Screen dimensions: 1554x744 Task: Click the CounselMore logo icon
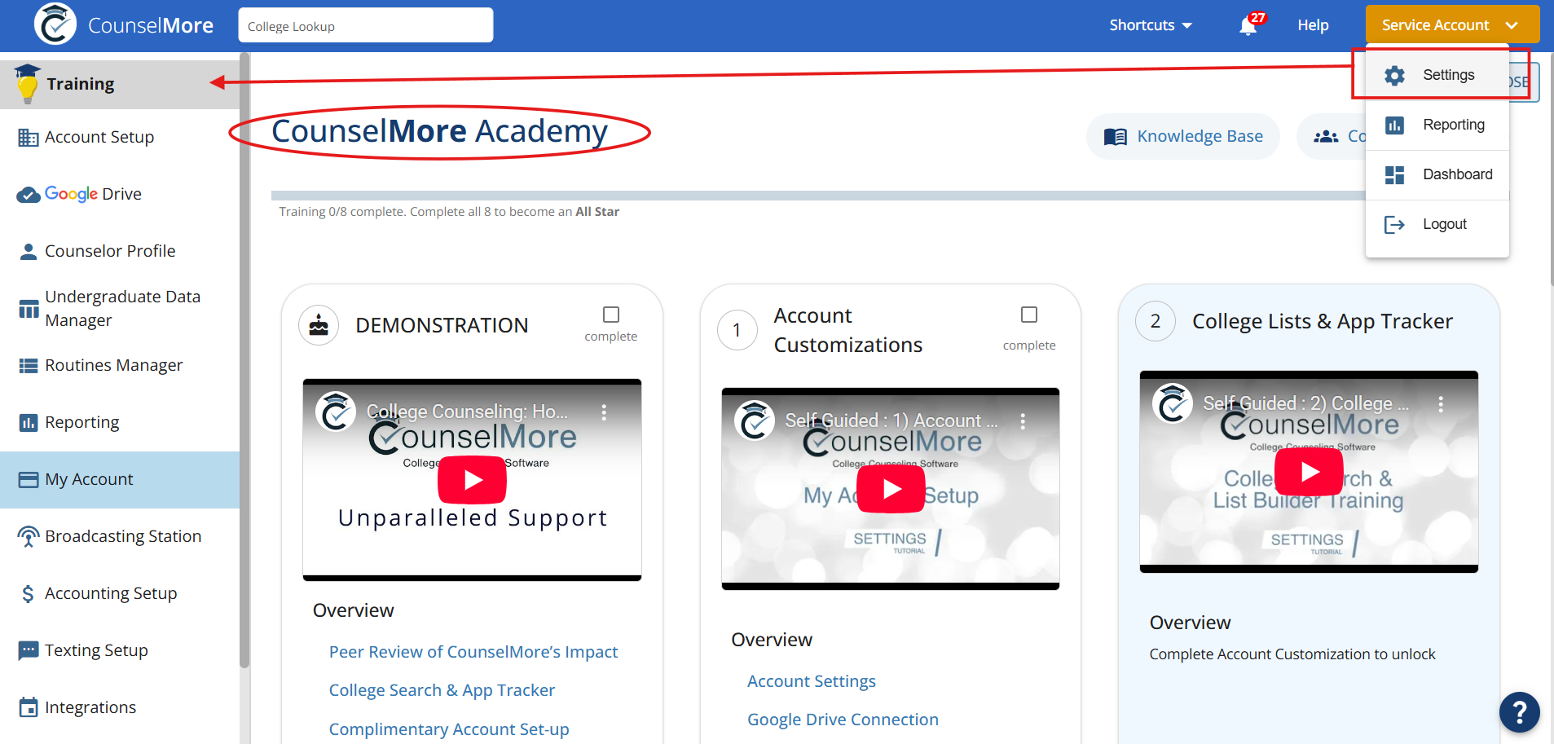pyautogui.click(x=55, y=24)
